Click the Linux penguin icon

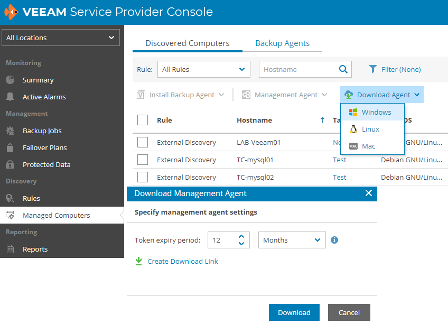[353, 129]
